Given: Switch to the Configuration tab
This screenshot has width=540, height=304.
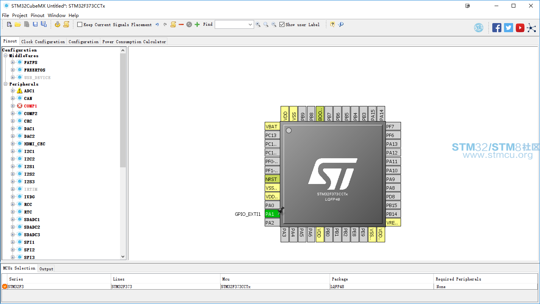Looking at the screenshot, I should pos(84,42).
